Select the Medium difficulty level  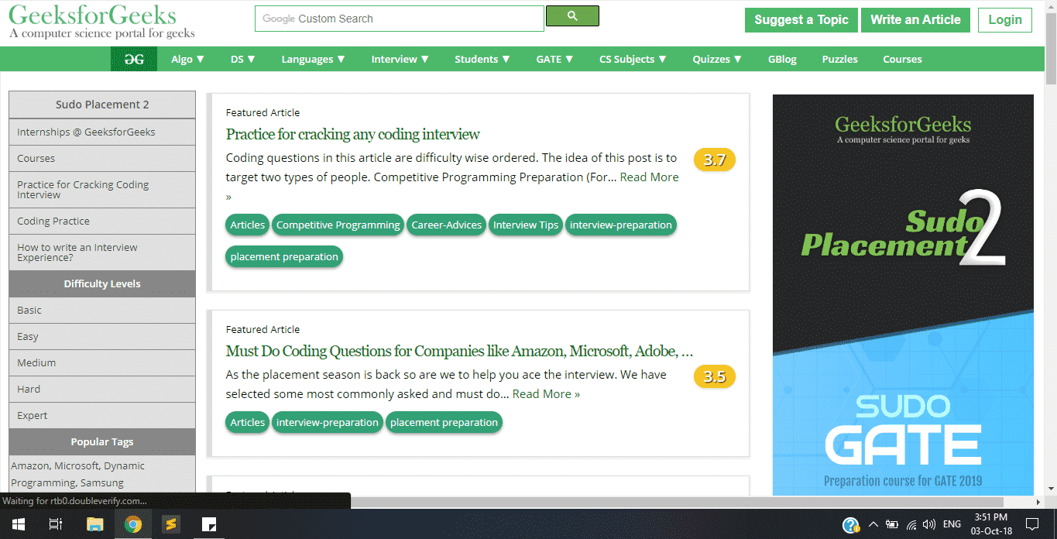[102, 362]
